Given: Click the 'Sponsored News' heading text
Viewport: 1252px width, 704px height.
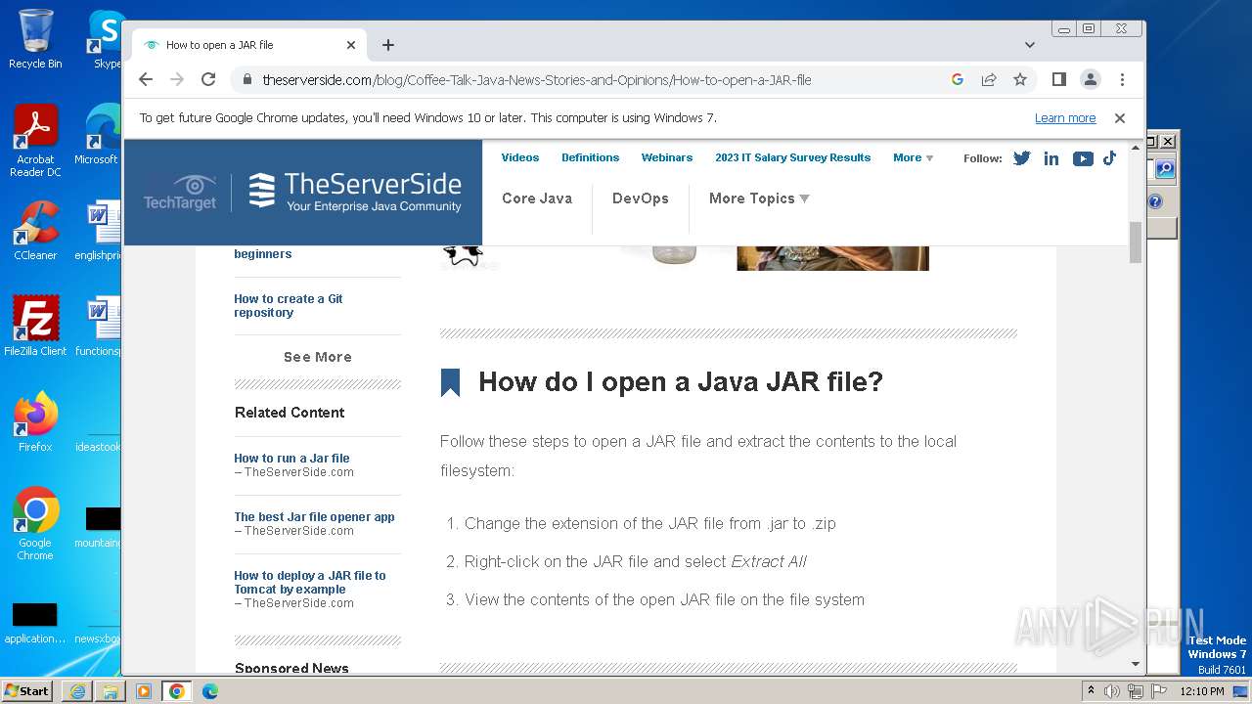Looking at the screenshot, I should coord(291,669).
